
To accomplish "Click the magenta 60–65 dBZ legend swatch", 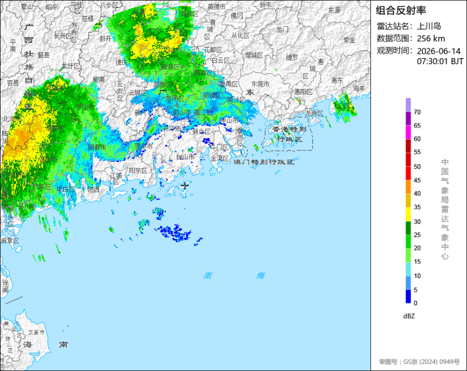I will tap(408, 132).
